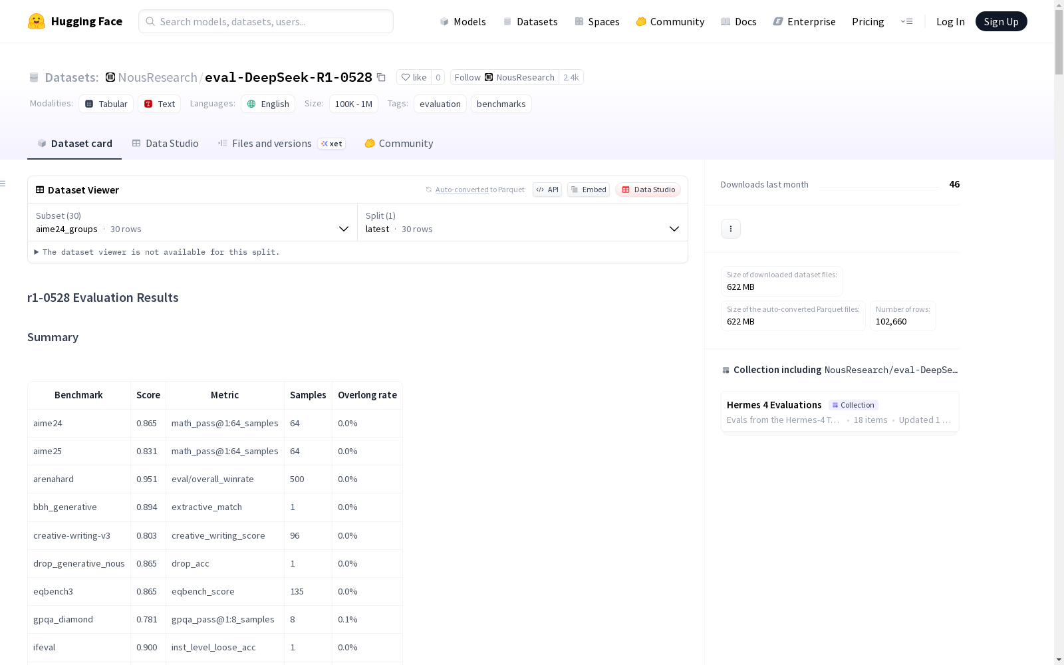Viewport: 1064px width, 665px height.
Task: Switch to the Data Studio tab
Action: click(x=166, y=144)
